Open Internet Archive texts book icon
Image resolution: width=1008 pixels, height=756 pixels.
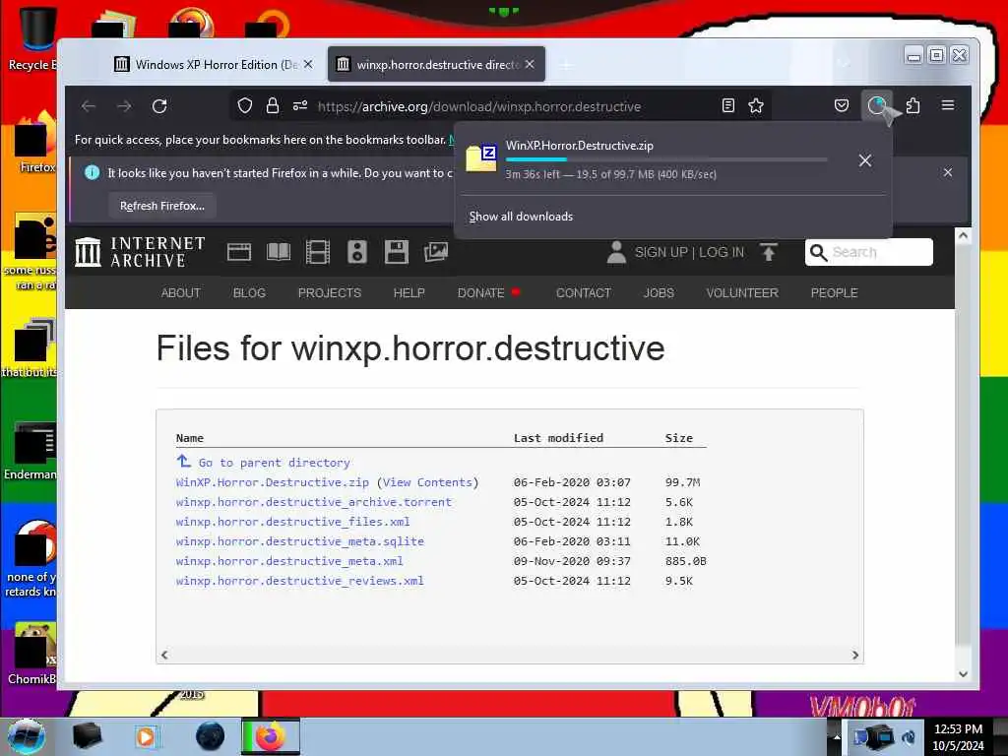click(279, 252)
